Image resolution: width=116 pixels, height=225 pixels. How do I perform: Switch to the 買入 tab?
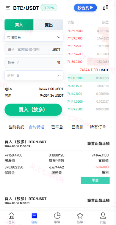(19, 25)
